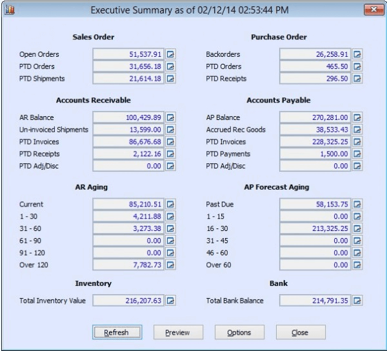Click the PTD Payments value 1,500.00
387x351 pixels.
tap(315, 154)
